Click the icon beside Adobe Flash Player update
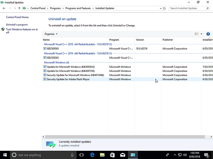 click(x=45, y=79)
